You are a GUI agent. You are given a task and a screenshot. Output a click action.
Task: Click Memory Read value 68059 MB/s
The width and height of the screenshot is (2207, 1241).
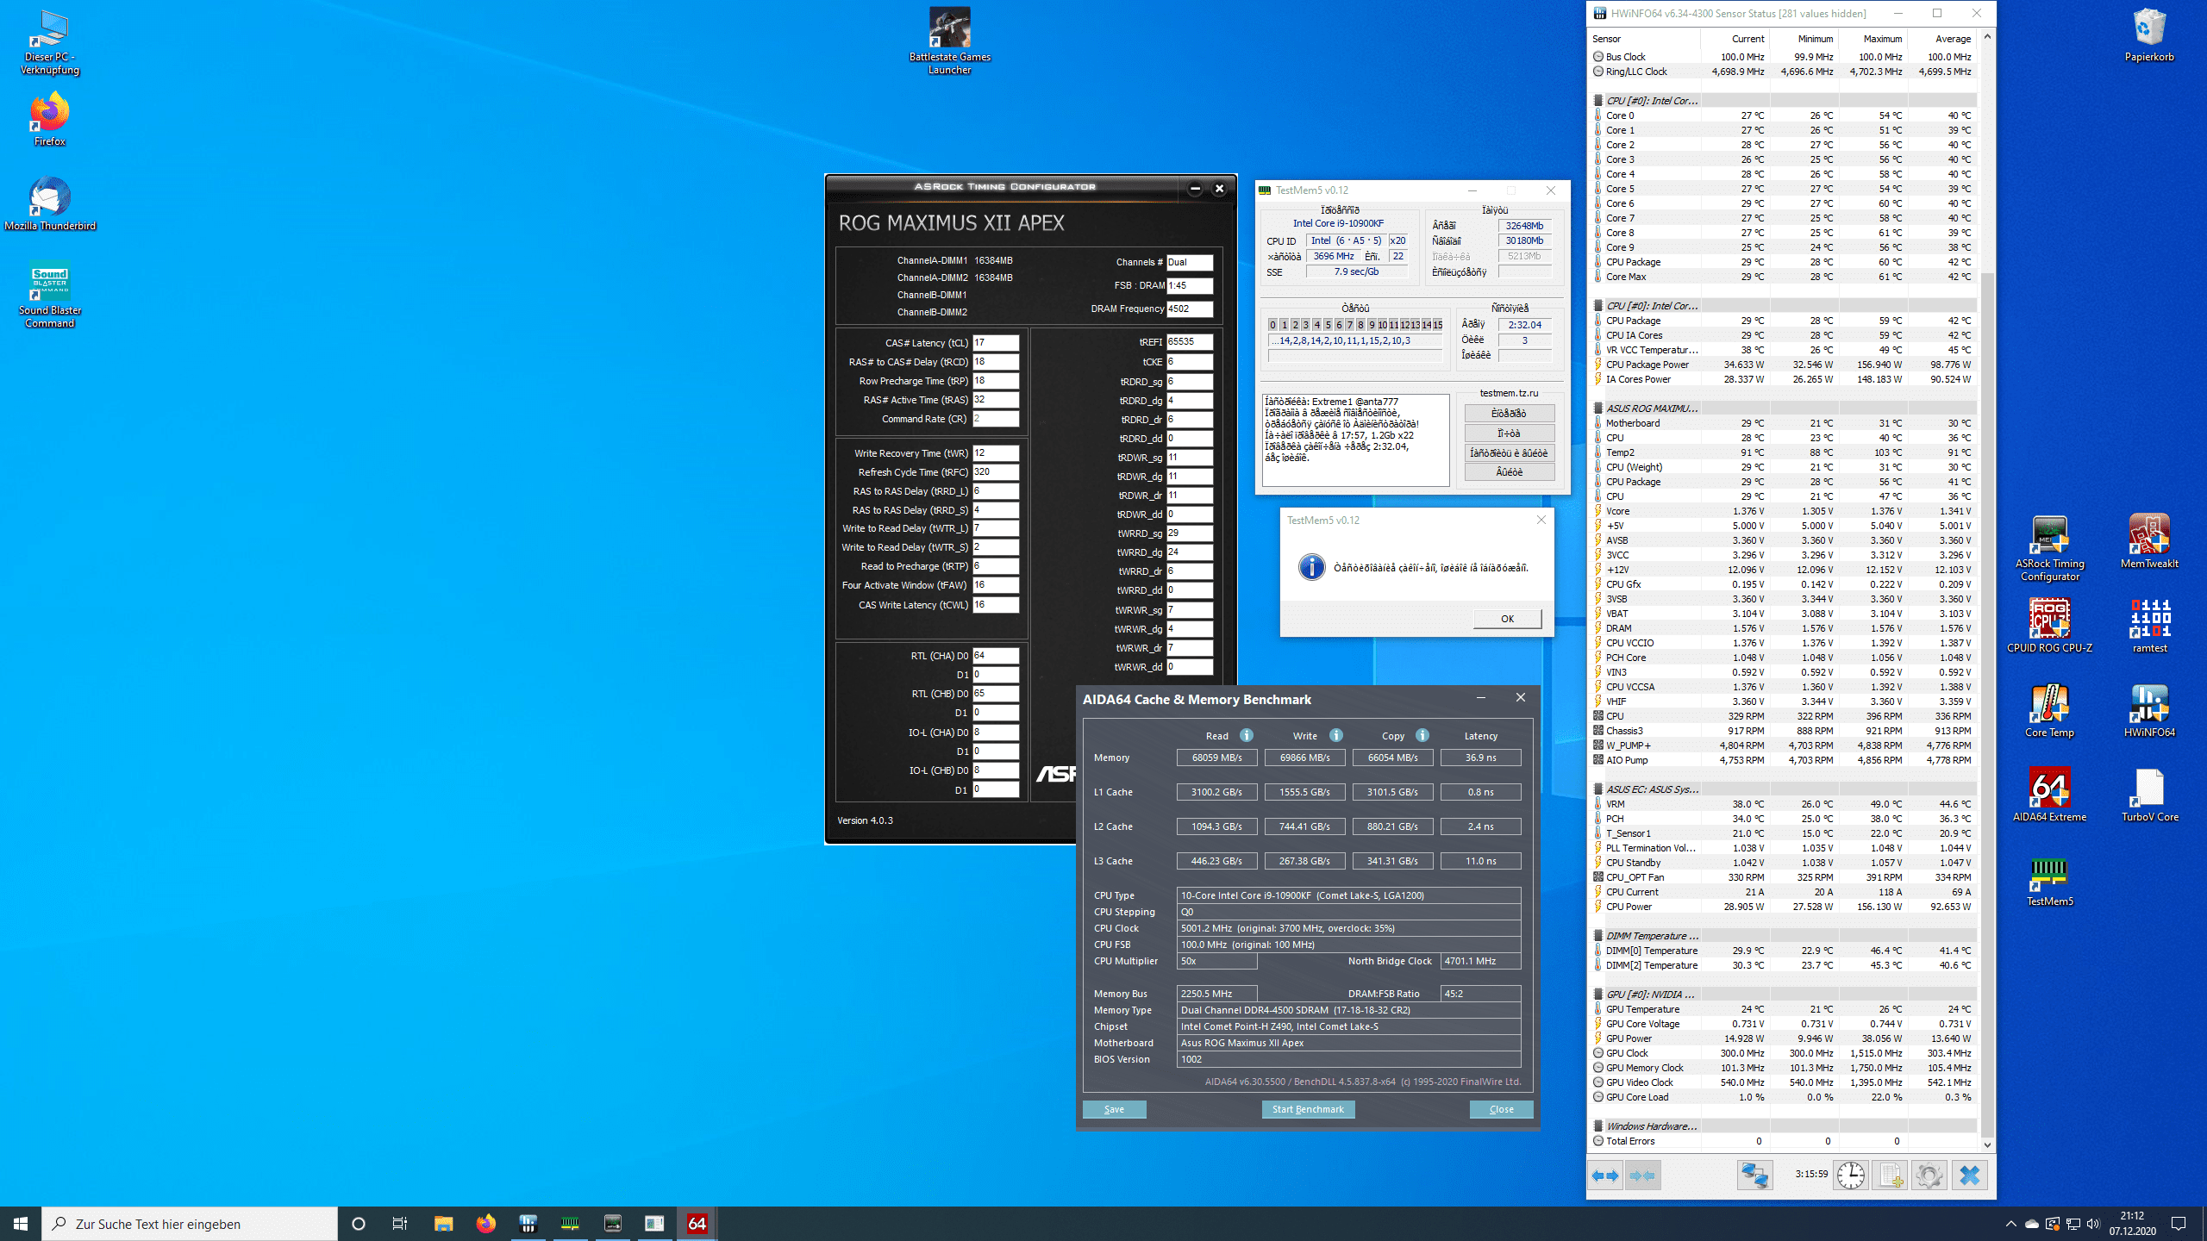tap(1216, 758)
